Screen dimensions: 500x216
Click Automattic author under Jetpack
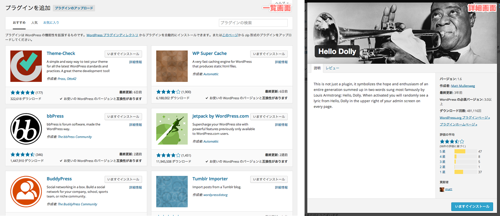(x=211, y=141)
